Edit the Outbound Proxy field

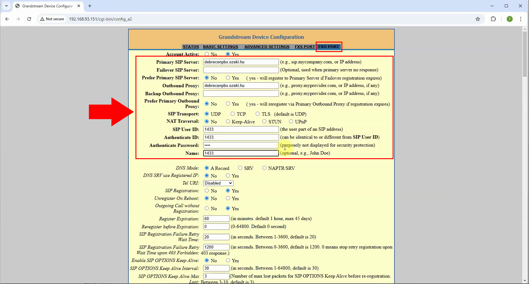(x=241, y=86)
